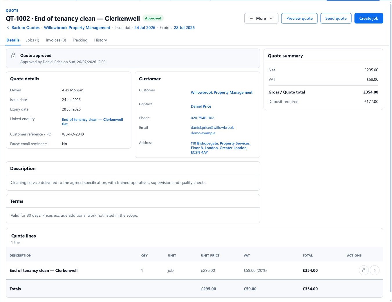Image resolution: width=392 pixels, height=302 pixels.
Task: Click the owner name Alex Morgan
Action: click(x=73, y=90)
